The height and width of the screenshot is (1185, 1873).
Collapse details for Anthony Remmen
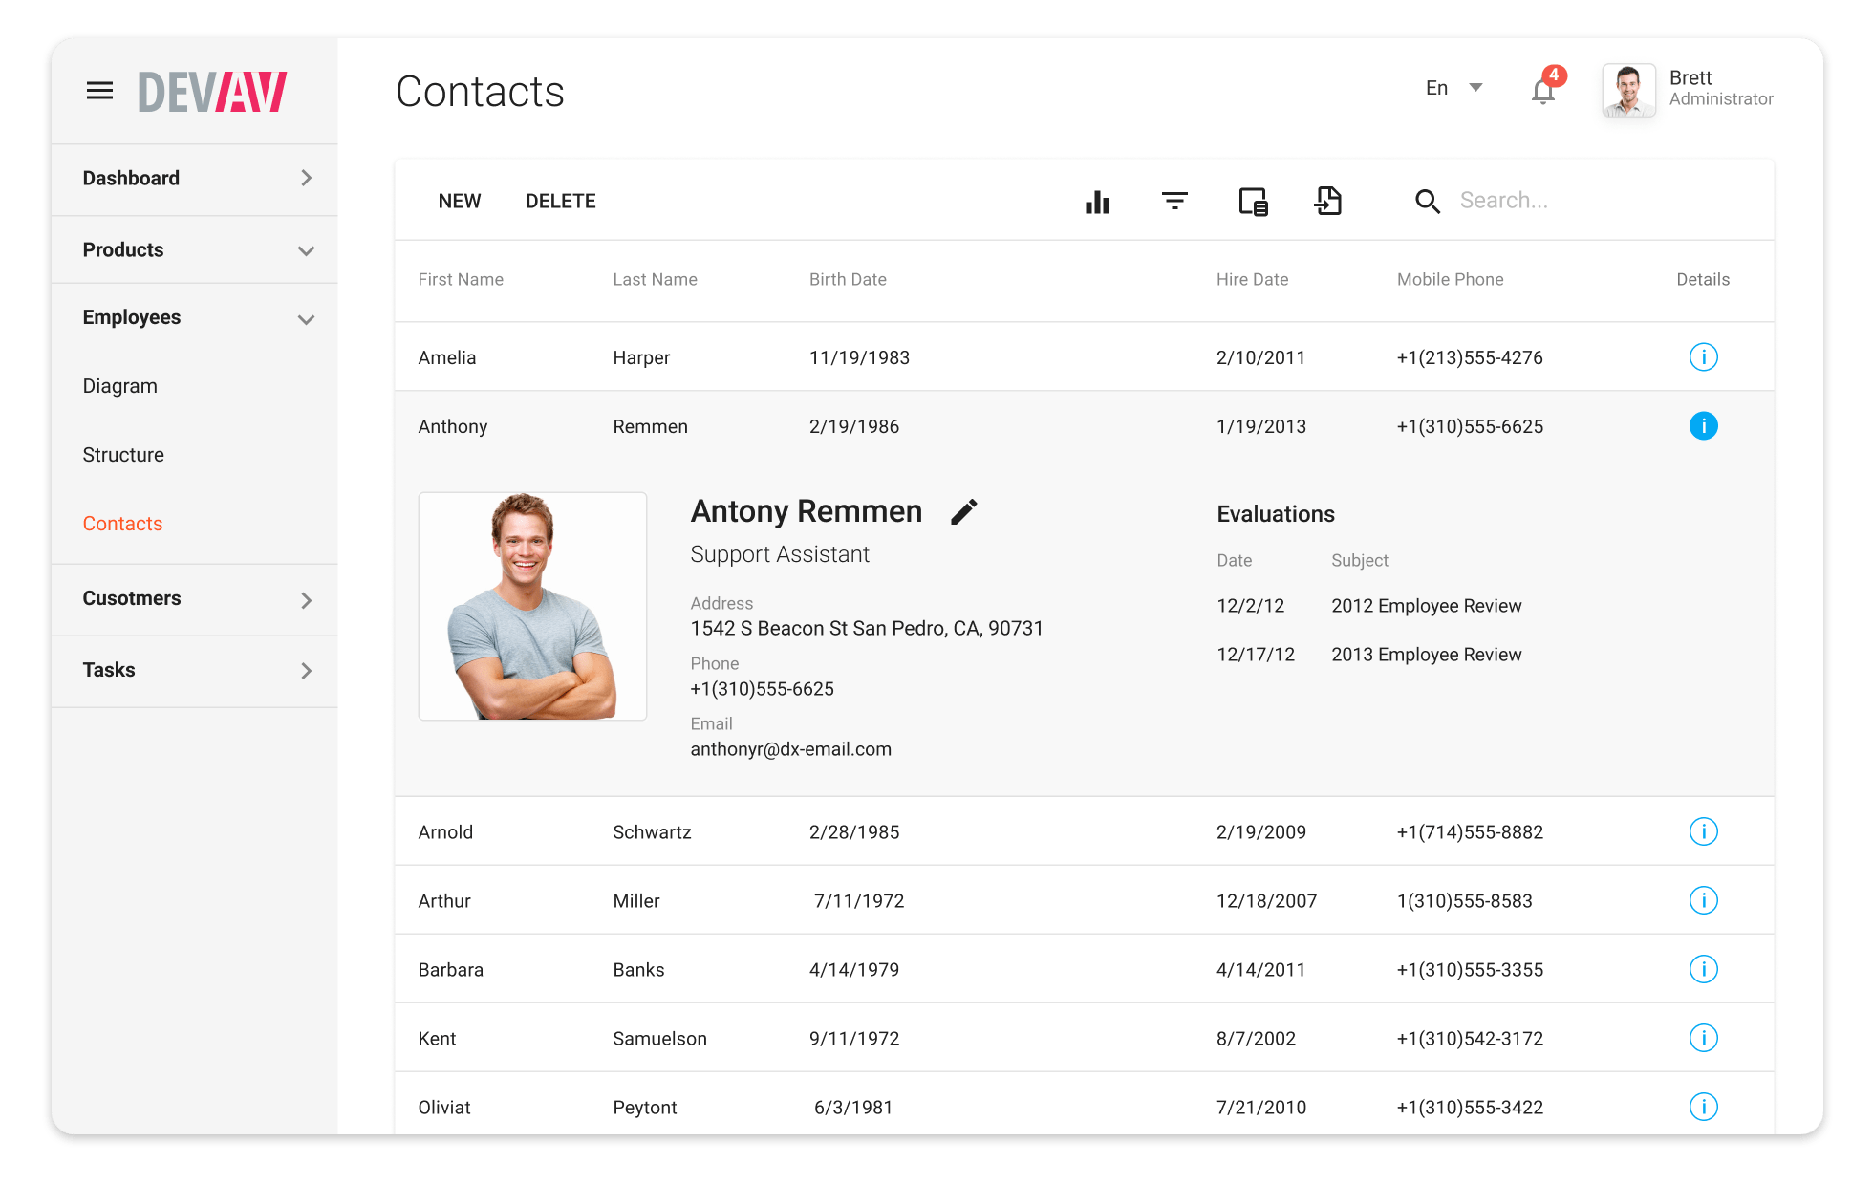tap(1703, 426)
